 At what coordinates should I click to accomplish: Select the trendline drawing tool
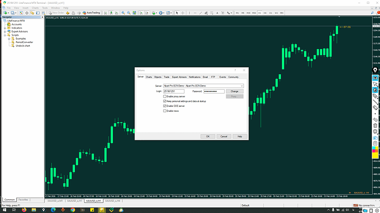[200, 13]
